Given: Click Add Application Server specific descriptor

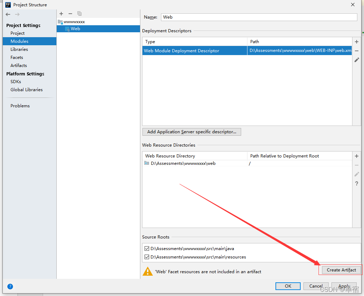Looking at the screenshot, I should [192, 132].
